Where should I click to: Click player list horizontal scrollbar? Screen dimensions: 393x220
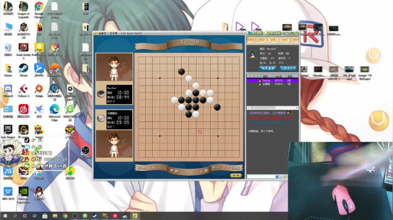tap(272, 108)
